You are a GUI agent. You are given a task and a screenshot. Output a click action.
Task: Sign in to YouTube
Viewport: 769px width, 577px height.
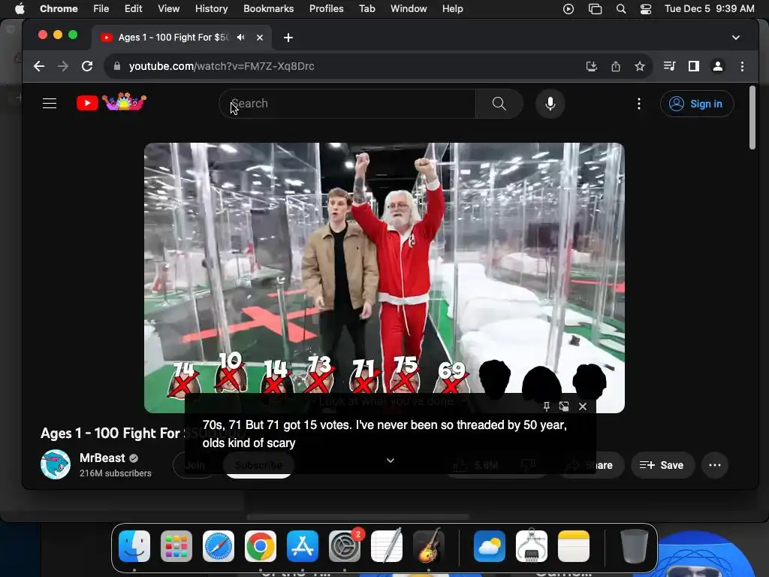coord(697,104)
